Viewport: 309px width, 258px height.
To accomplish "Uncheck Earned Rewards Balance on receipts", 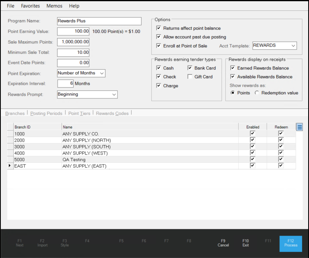I will point(233,68).
